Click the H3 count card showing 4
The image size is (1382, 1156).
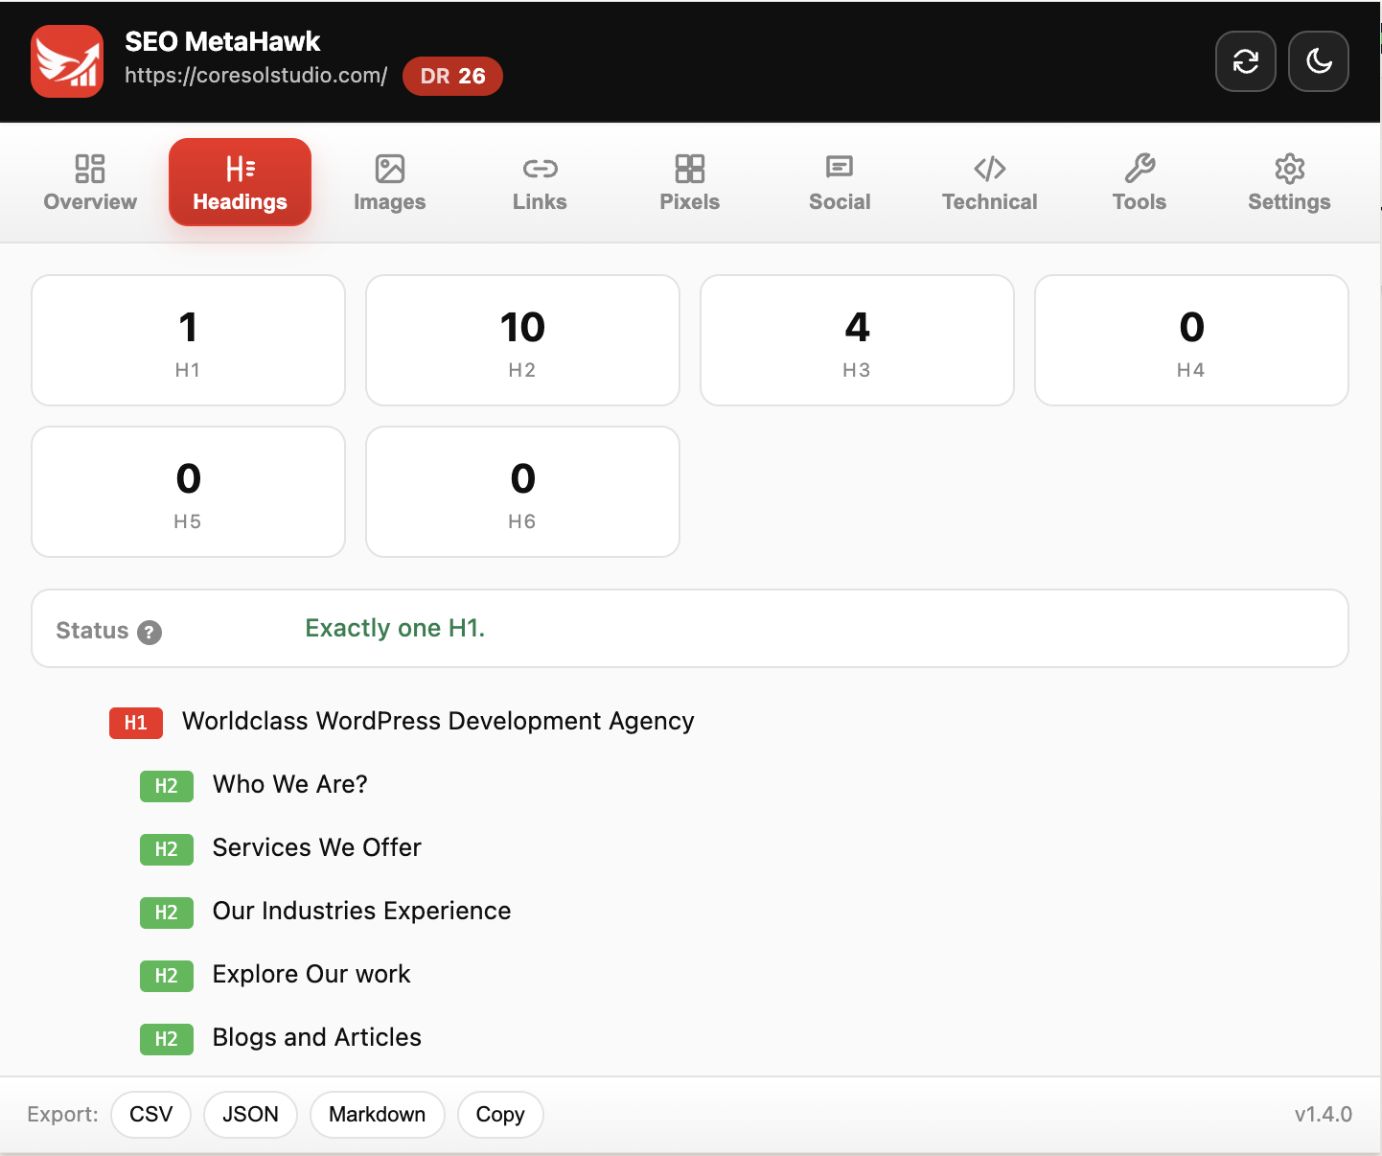tap(857, 340)
